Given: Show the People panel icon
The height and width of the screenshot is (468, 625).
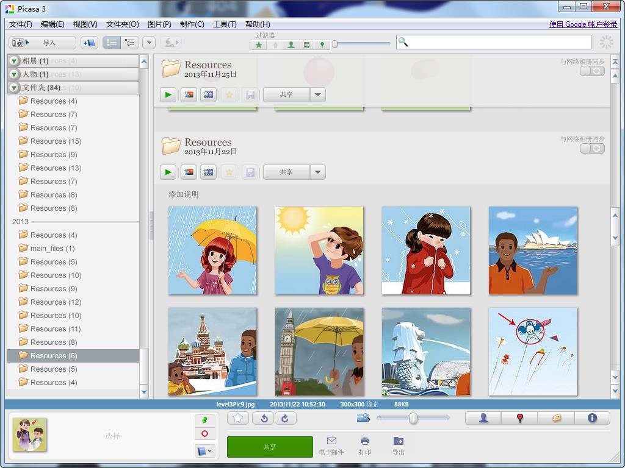Looking at the screenshot, I should pos(483,418).
